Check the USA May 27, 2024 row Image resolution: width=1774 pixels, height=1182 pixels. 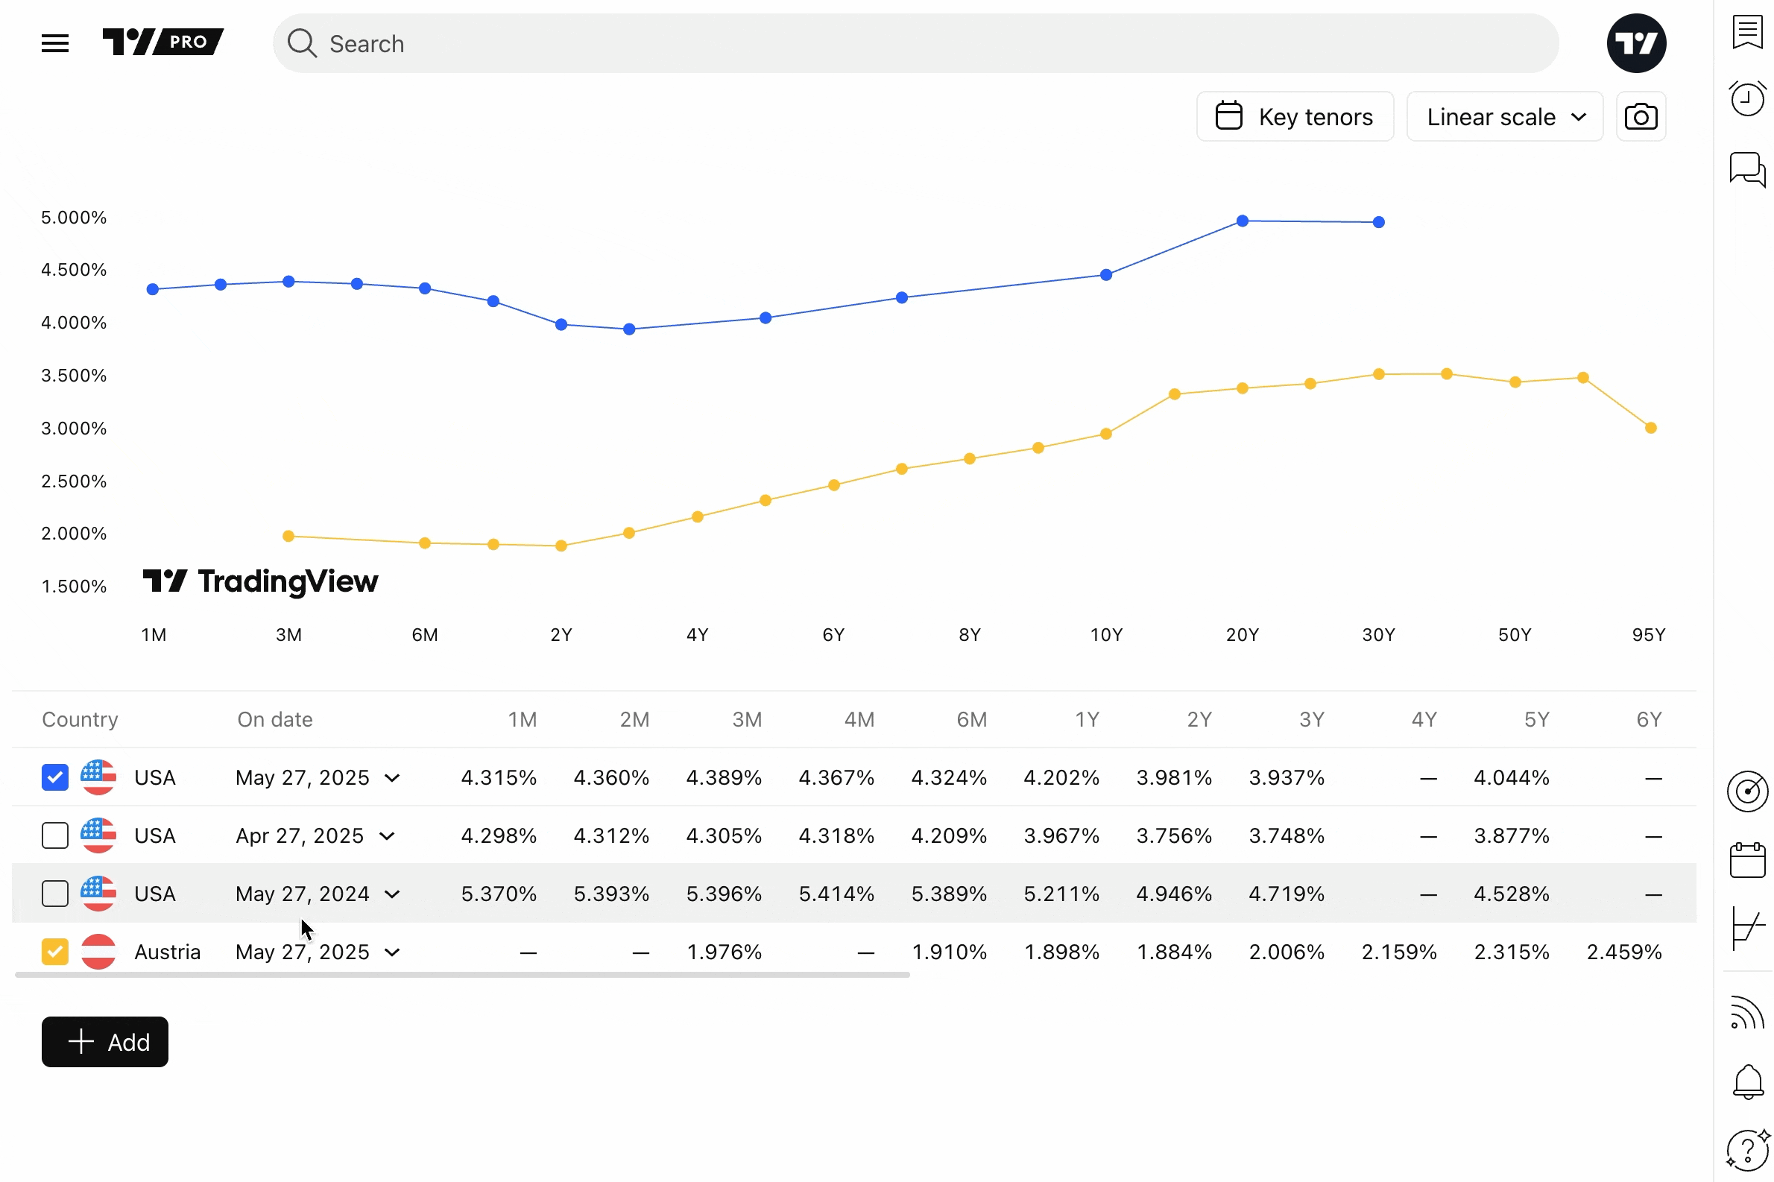[54, 894]
